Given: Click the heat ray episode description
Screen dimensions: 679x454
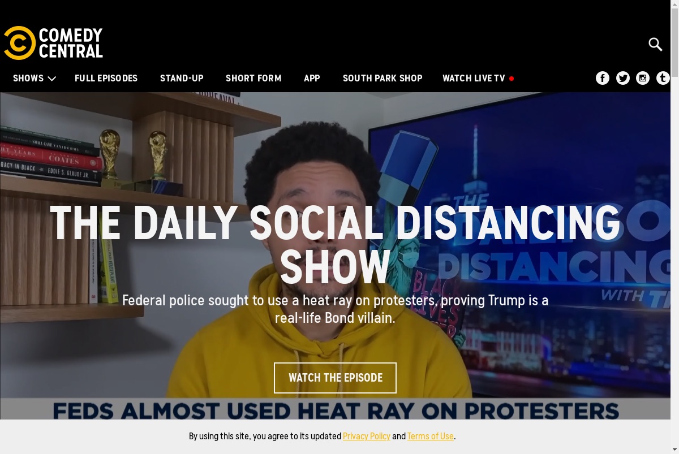Looking at the screenshot, I should (x=336, y=309).
